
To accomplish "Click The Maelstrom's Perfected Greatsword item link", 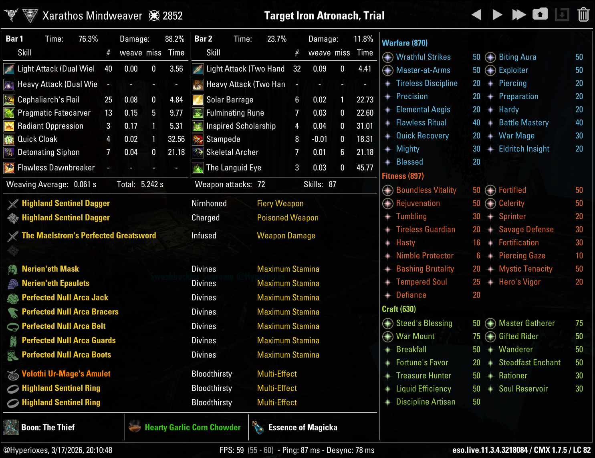I will (x=89, y=236).
